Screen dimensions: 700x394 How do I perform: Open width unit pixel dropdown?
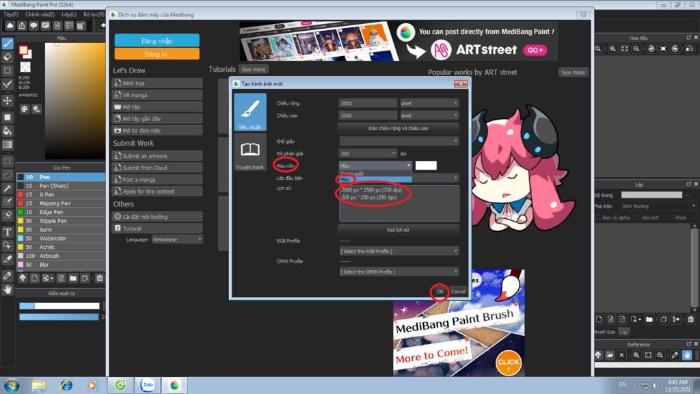pos(429,103)
